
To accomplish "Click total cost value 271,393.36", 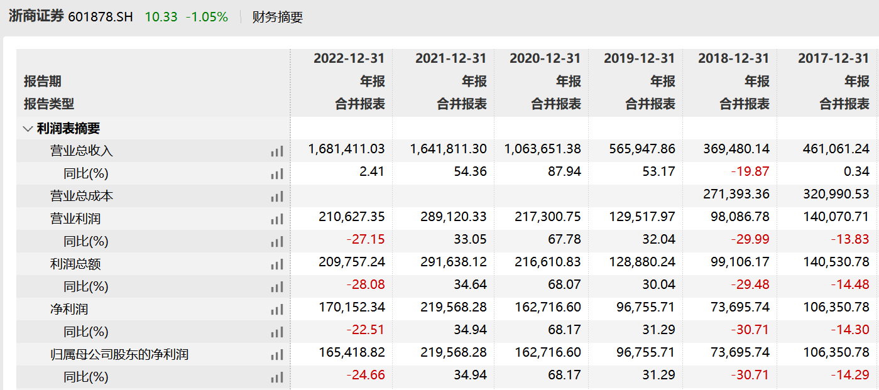I will [736, 195].
